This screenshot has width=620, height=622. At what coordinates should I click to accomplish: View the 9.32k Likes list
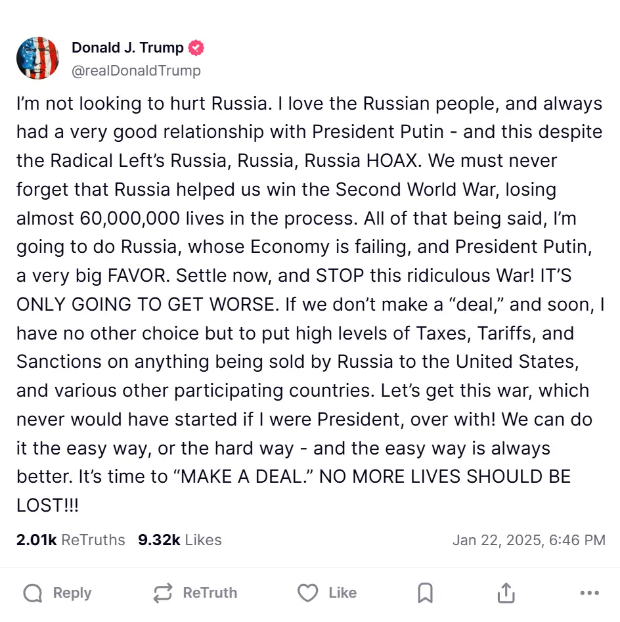pyautogui.click(x=180, y=540)
